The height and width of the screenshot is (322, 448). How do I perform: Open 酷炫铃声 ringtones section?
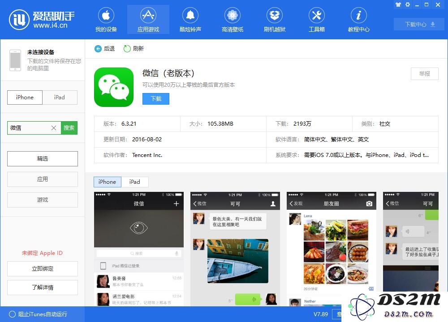[x=190, y=20]
